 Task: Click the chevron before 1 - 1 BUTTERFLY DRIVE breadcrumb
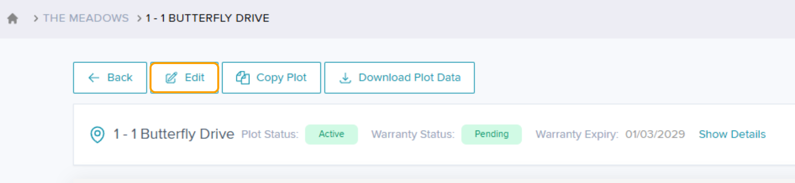(x=139, y=18)
